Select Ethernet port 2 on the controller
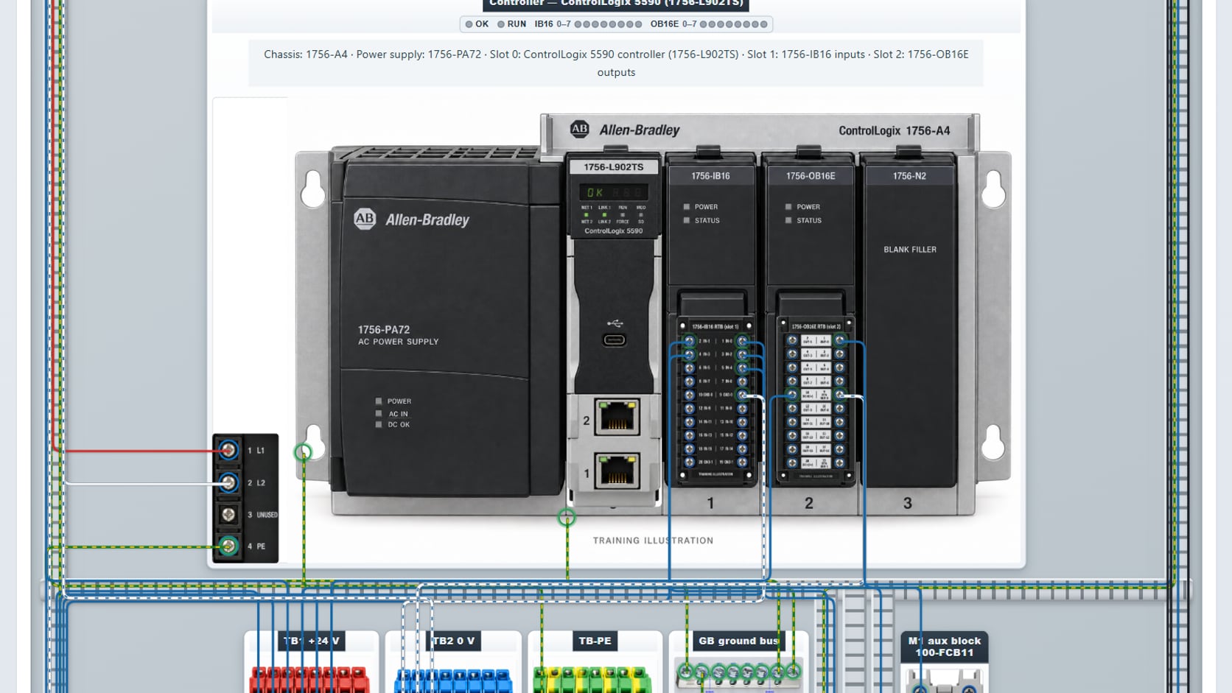The image size is (1232, 693). [617, 418]
